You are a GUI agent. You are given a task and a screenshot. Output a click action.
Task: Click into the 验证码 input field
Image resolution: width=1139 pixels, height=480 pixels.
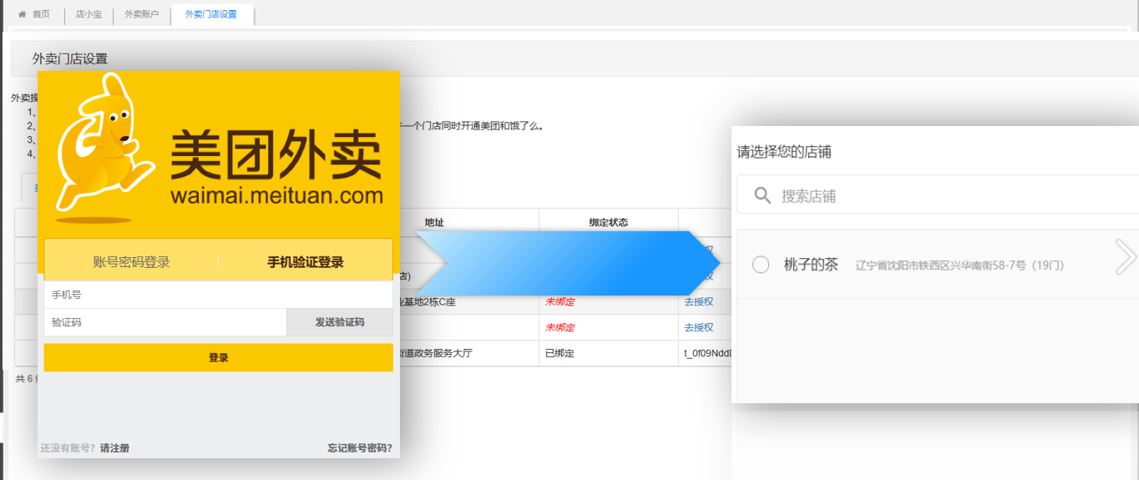[165, 322]
